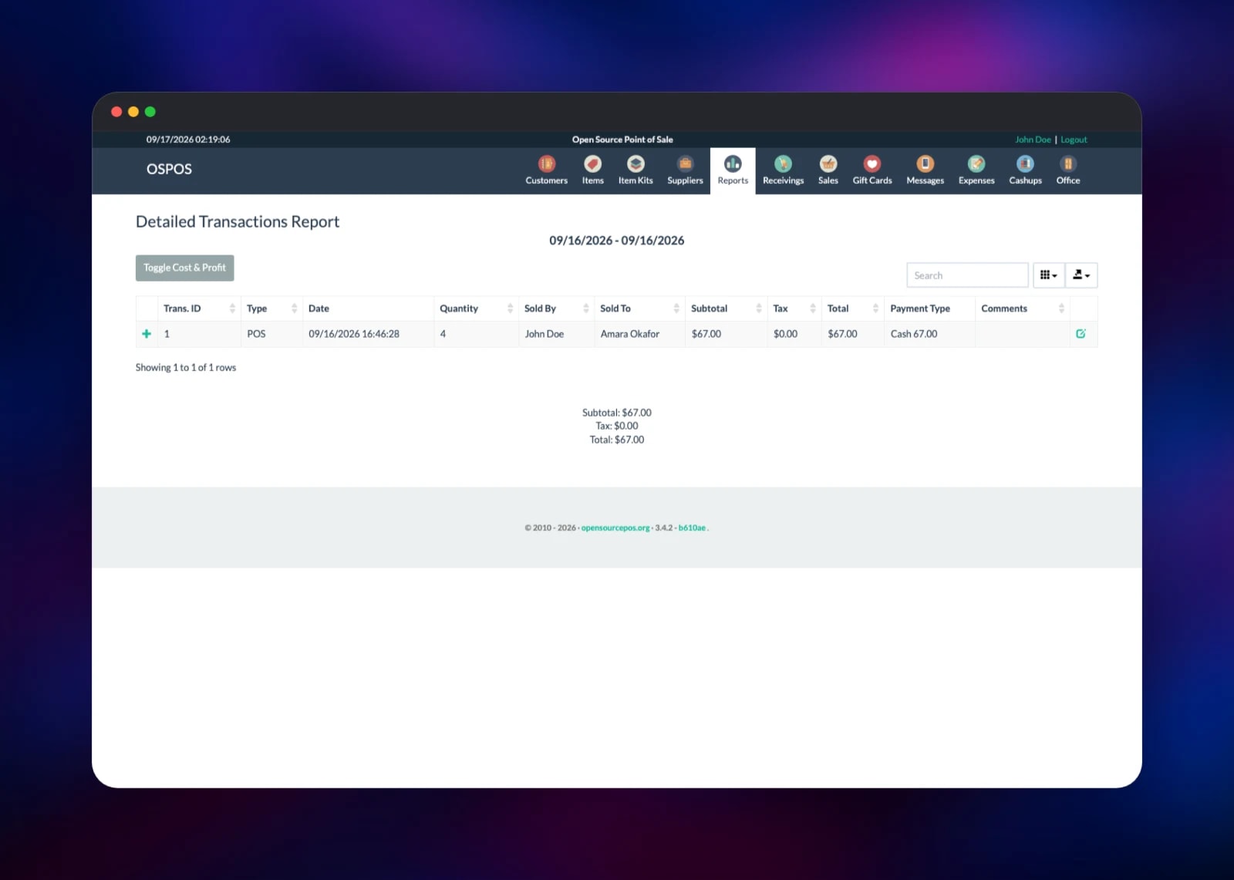Focus the table Search field
This screenshot has width=1234, height=880.
pos(967,275)
